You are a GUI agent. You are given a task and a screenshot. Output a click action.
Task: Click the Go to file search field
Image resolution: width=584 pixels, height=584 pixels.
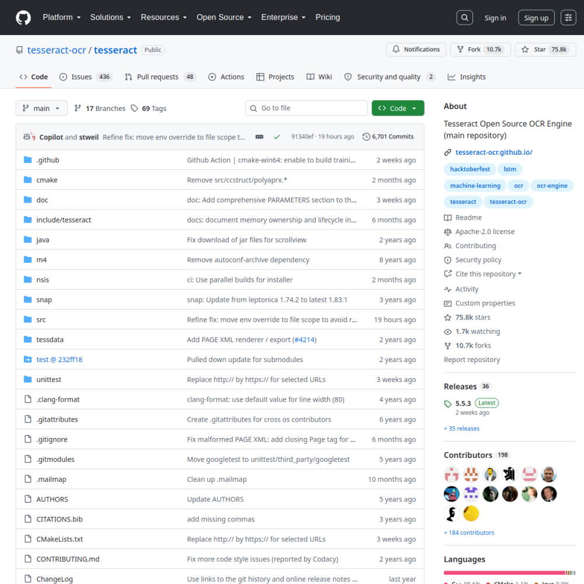click(x=307, y=108)
